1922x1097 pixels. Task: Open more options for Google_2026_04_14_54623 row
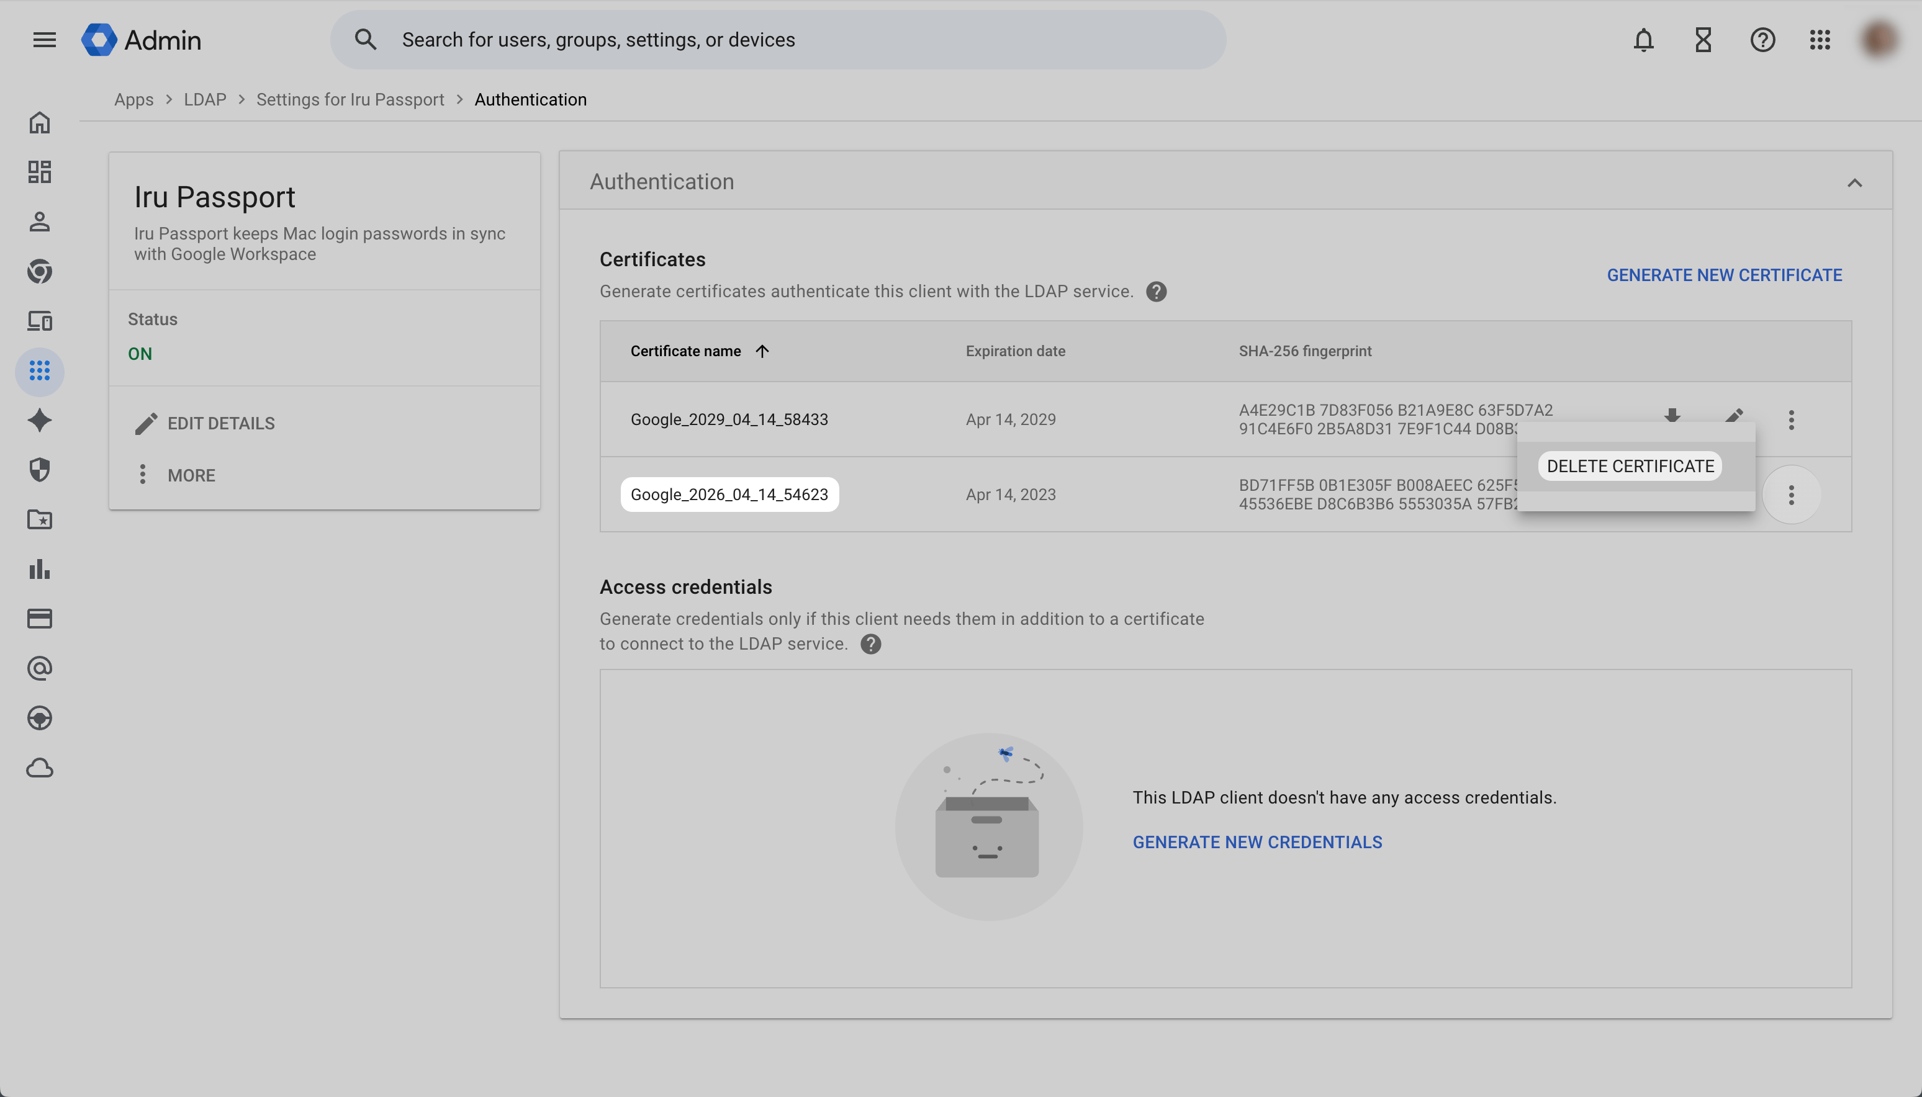[x=1792, y=495]
